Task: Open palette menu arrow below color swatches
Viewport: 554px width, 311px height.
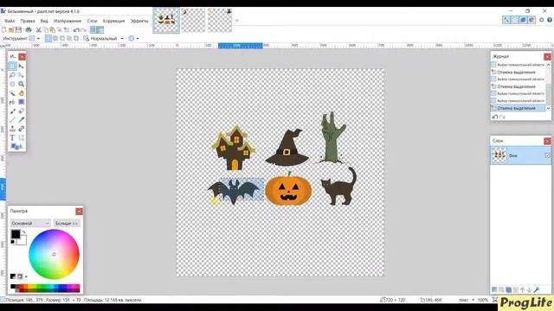Action: click(27, 276)
